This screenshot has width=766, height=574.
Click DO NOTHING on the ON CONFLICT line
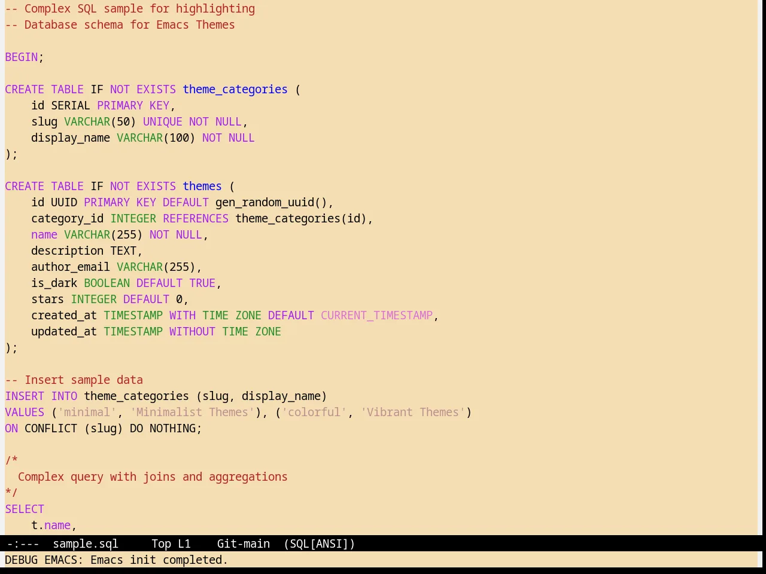click(x=163, y=428)
